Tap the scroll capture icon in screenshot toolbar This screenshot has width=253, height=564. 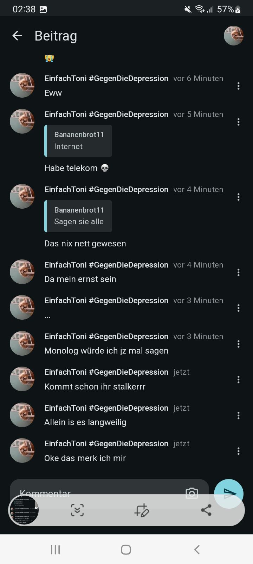(77, 510)
